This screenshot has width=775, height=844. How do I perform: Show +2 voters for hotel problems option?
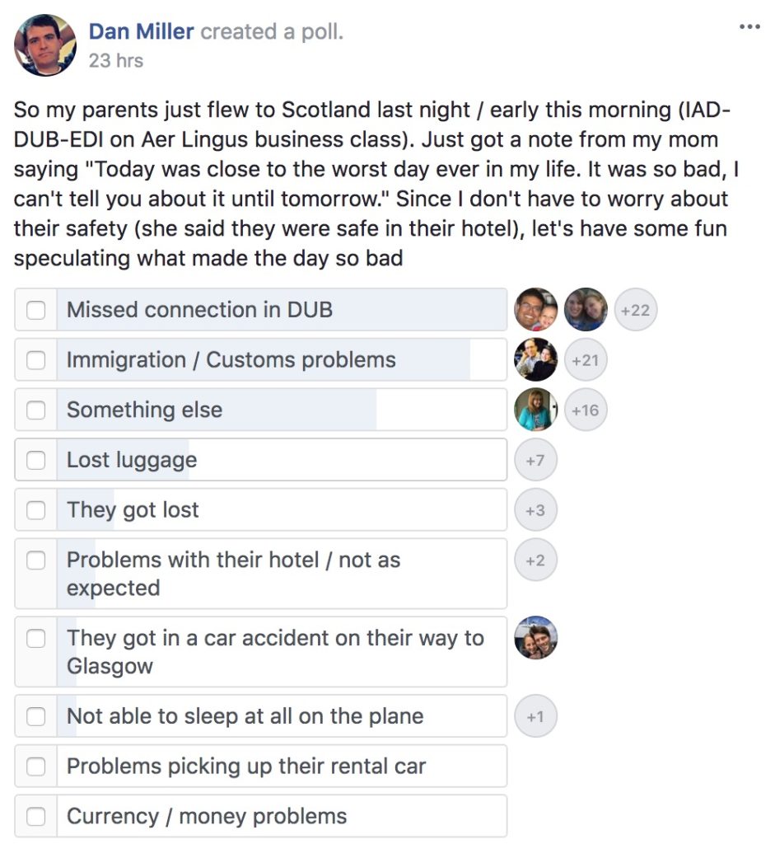tap(535, 560)
